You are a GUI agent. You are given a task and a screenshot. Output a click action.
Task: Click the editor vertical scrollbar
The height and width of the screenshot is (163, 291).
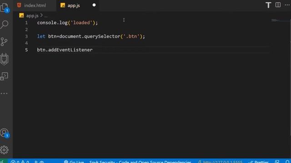290,77
